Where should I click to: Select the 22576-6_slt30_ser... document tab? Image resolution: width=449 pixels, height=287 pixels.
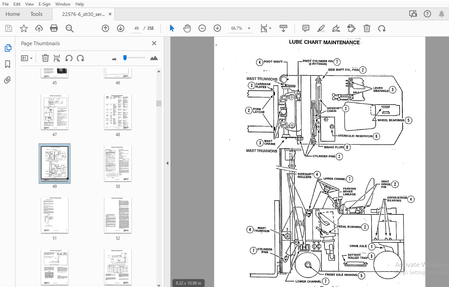(84, 14)
